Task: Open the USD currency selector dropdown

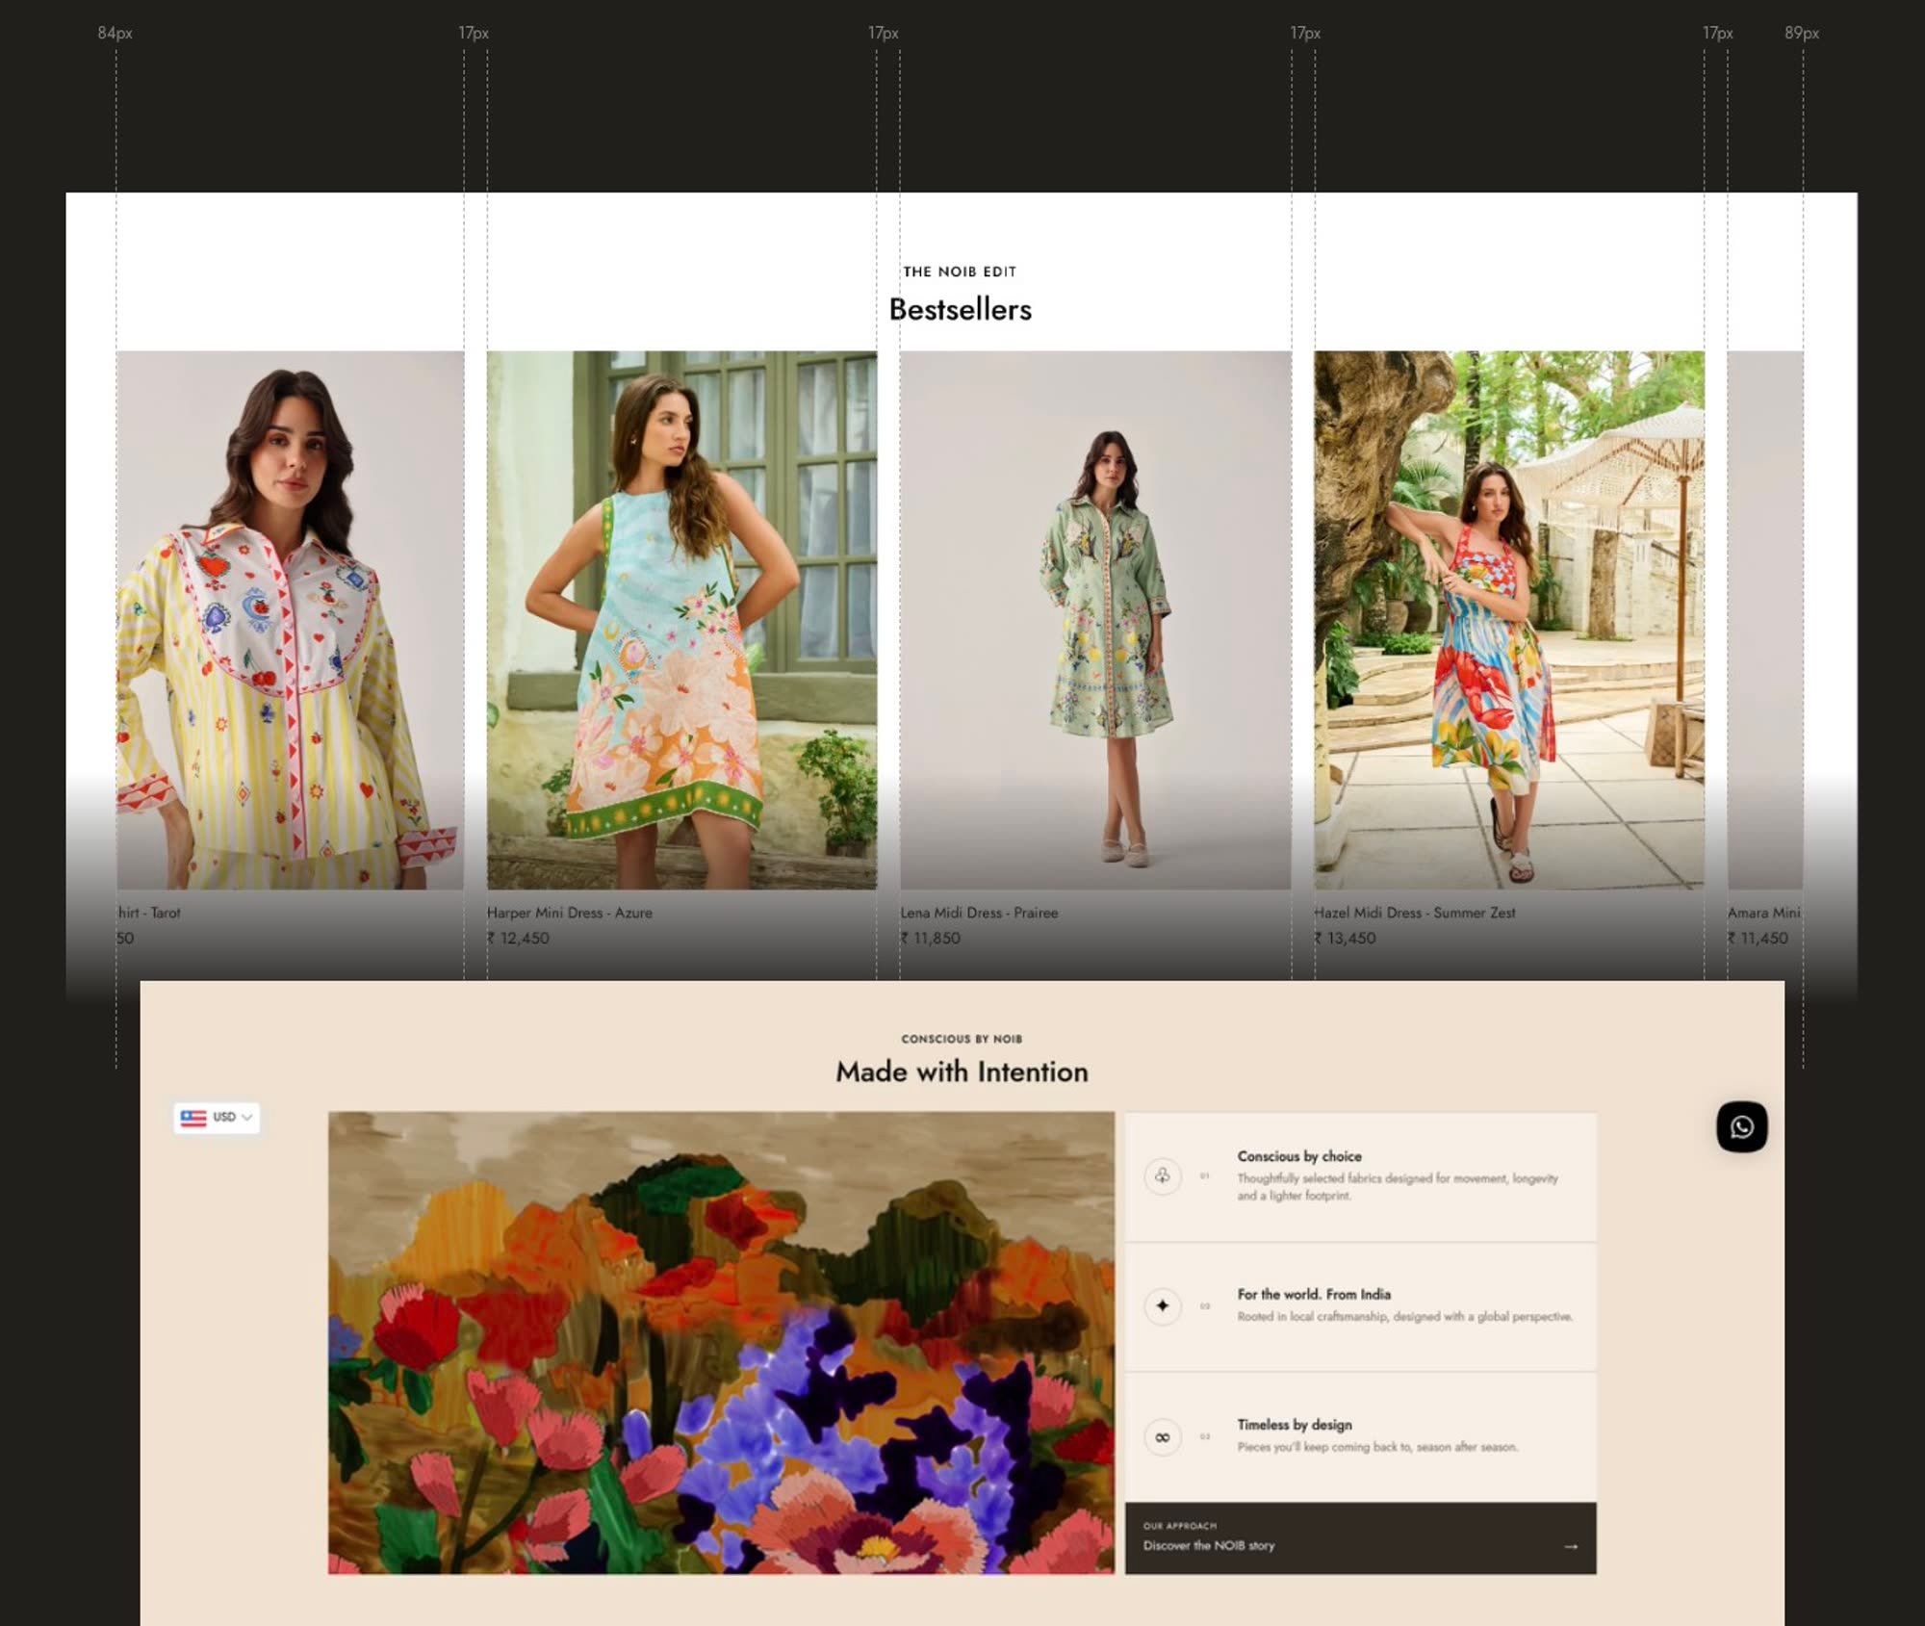Action: [x=217, y=1117]
